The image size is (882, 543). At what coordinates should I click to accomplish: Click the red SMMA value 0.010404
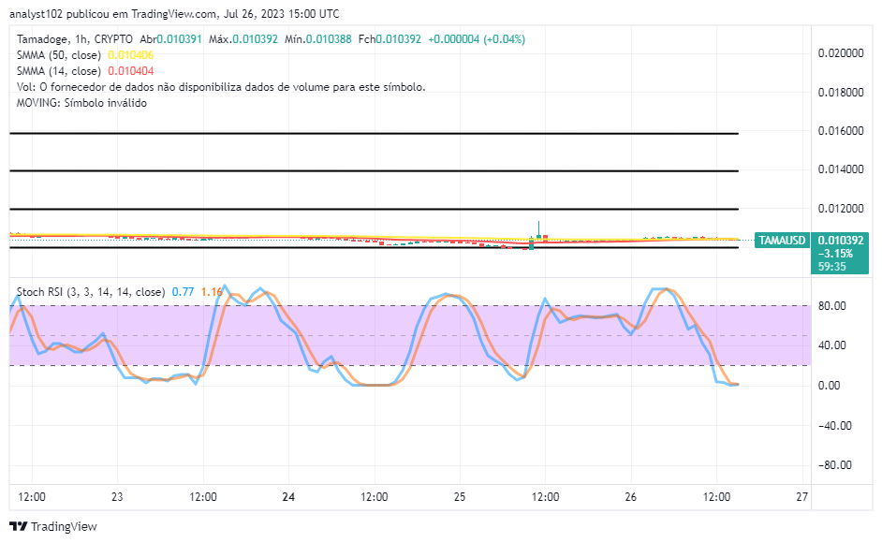[x=130, y=71]
